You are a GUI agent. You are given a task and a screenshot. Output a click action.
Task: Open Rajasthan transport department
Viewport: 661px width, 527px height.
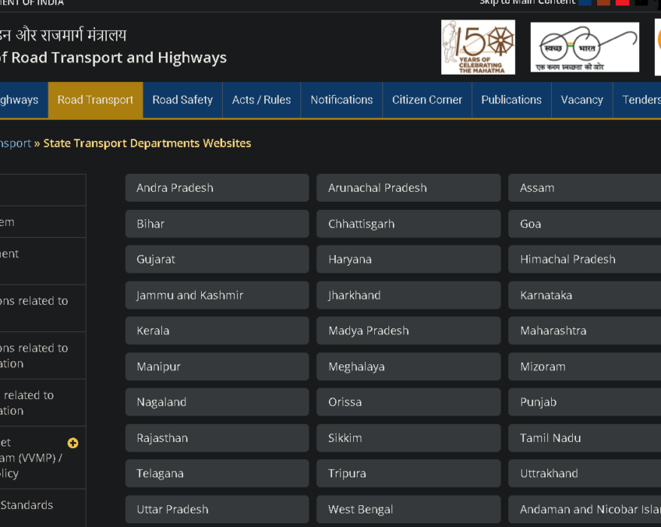click(x=217, y=438)
